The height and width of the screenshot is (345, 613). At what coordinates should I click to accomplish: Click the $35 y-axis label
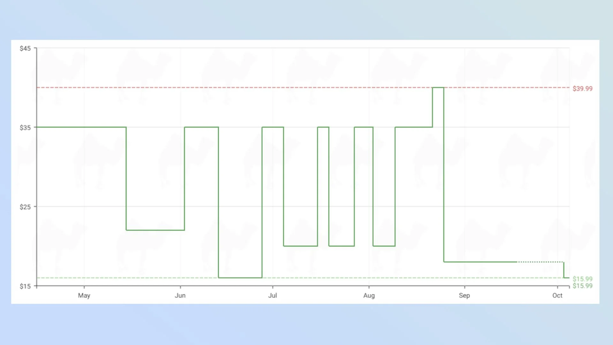25,128
